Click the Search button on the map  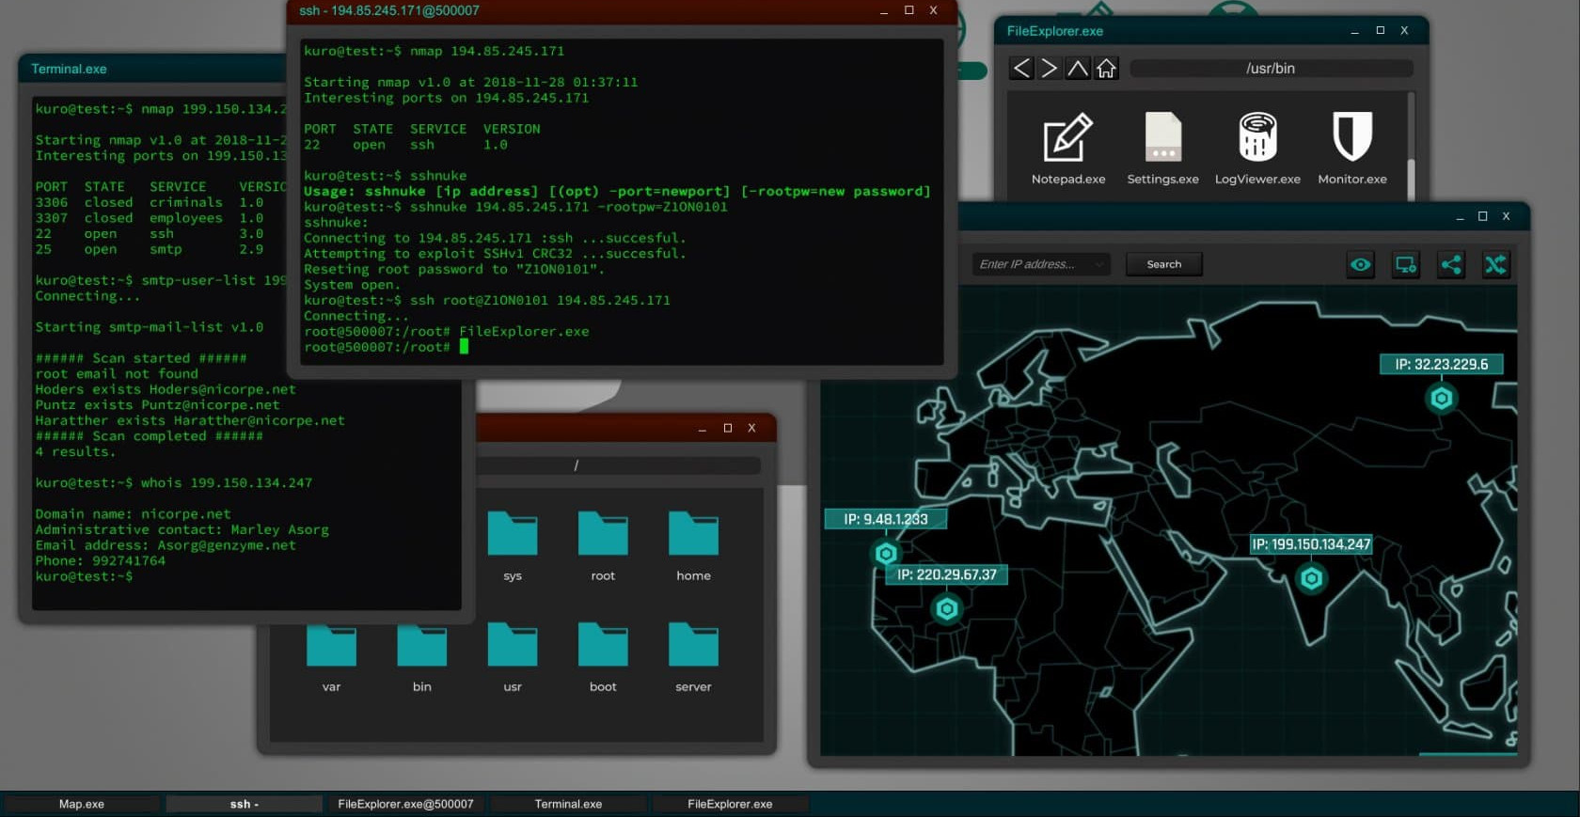(x=1163, y=265)
